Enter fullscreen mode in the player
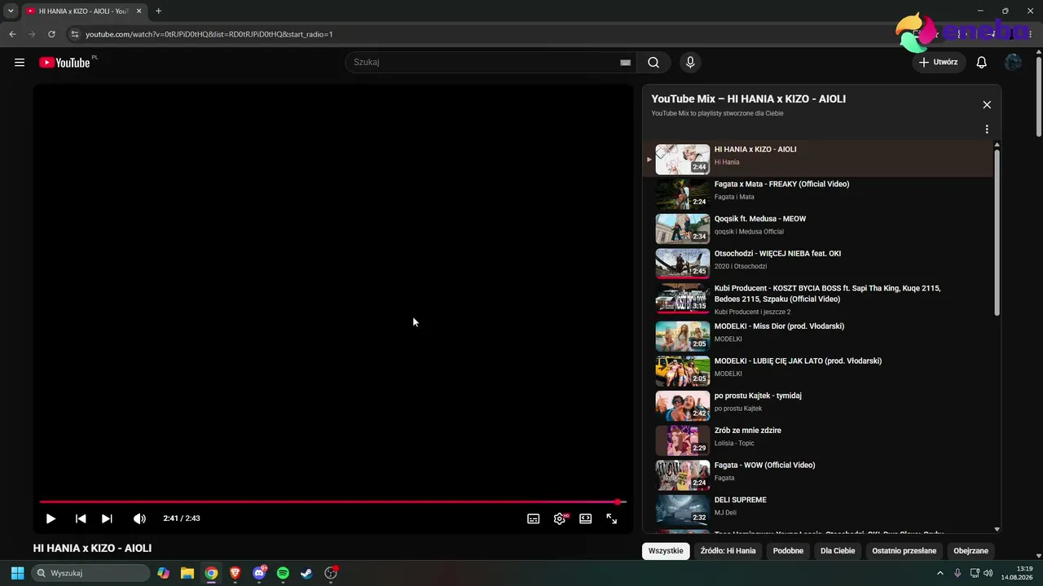 [x=611, y=518]
